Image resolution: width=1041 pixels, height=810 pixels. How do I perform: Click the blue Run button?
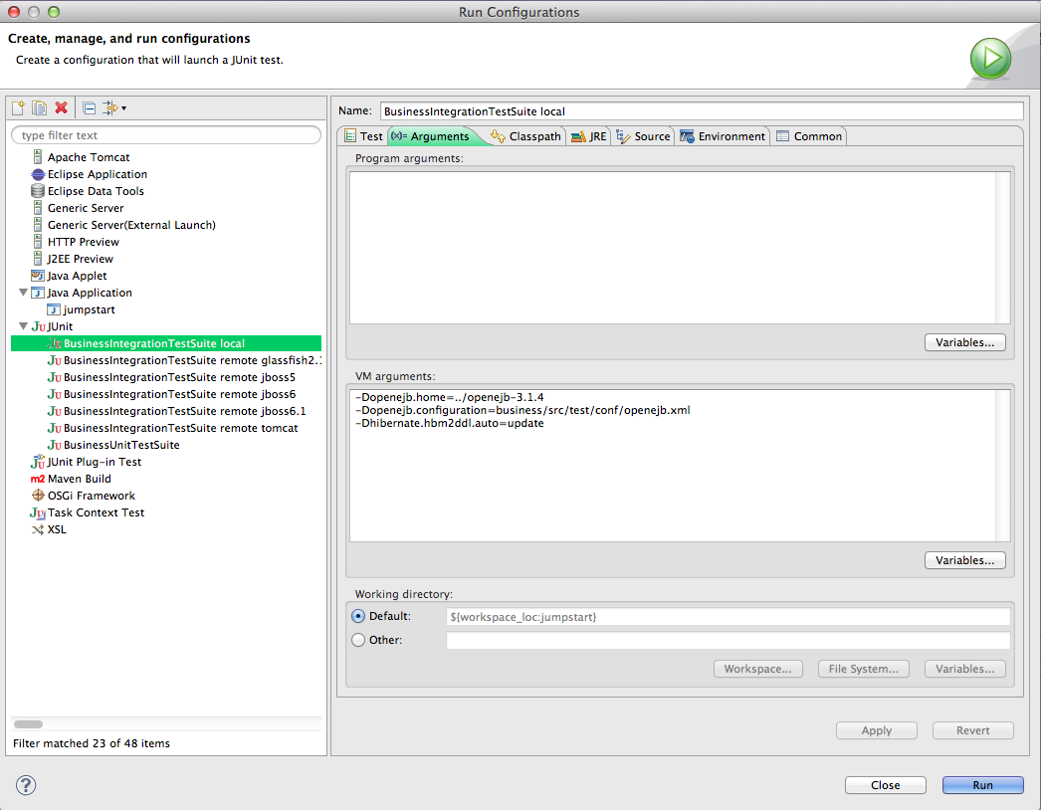pyautogui.click(x=982, y=785)
